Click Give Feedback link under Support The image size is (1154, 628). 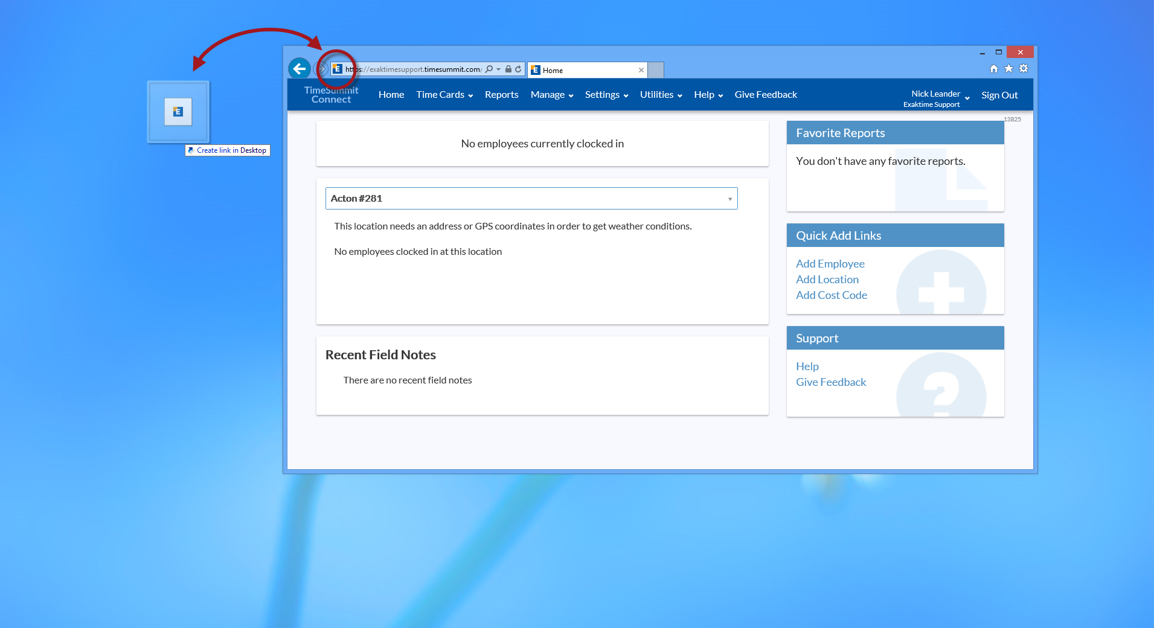pyautogui.click(x=830, y=382)
